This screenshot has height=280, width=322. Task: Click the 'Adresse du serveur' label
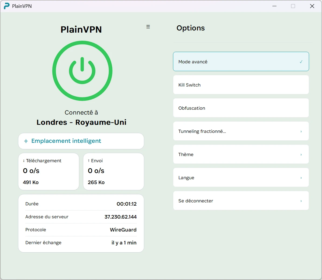[47, 217]
